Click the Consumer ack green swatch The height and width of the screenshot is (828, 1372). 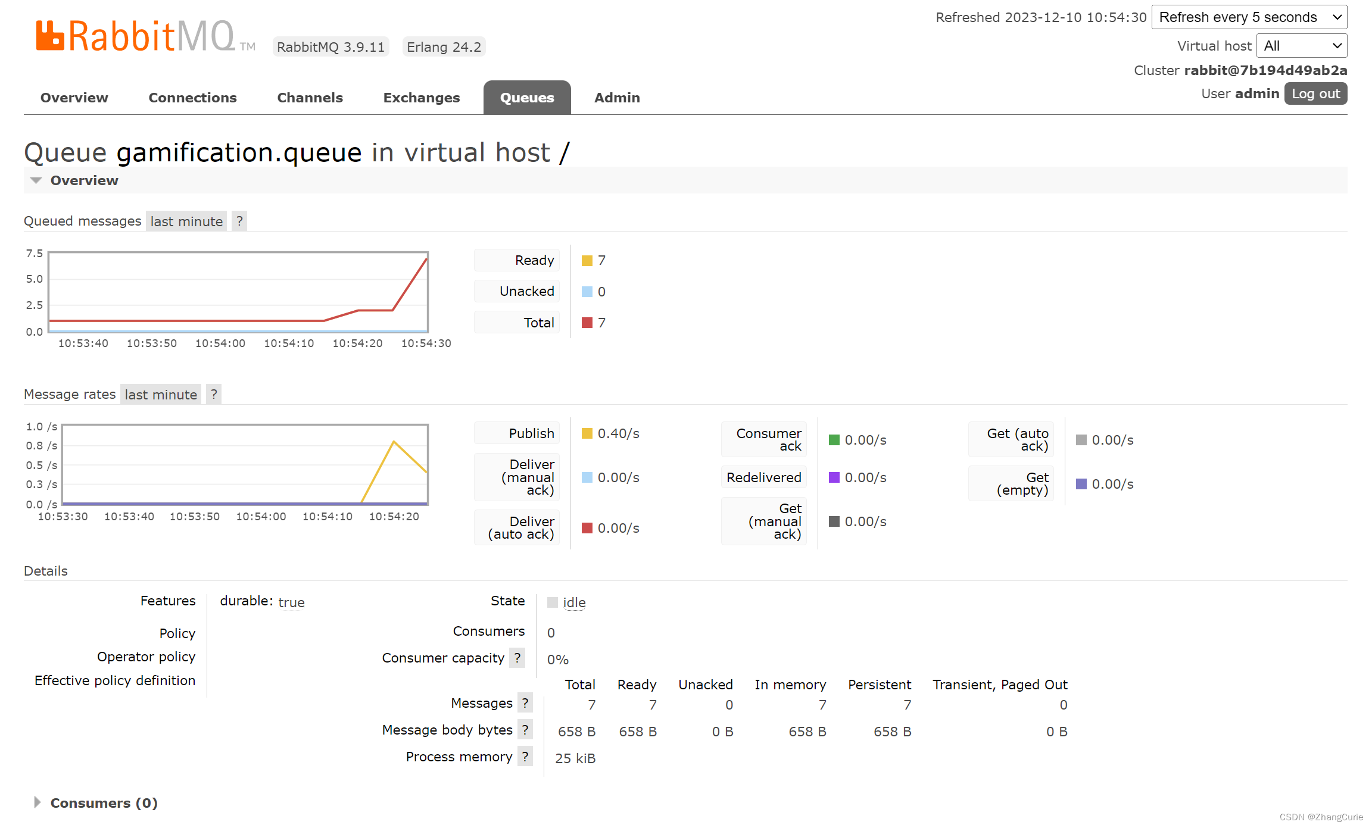pyautogui.click(x=834, y=440)
